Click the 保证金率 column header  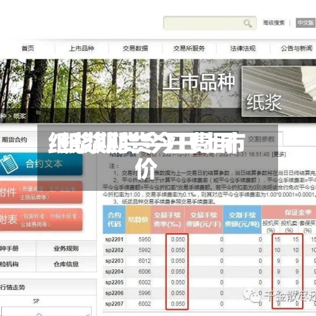click(x=298, y=212)
